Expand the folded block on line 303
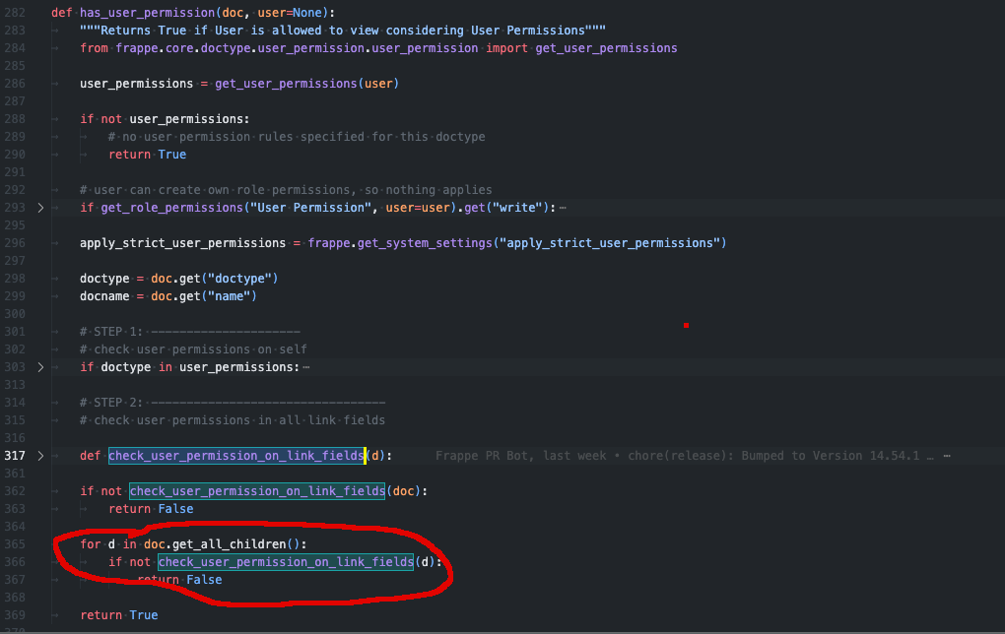Viewport: 1005px width, 634px height. click(40, 366)
